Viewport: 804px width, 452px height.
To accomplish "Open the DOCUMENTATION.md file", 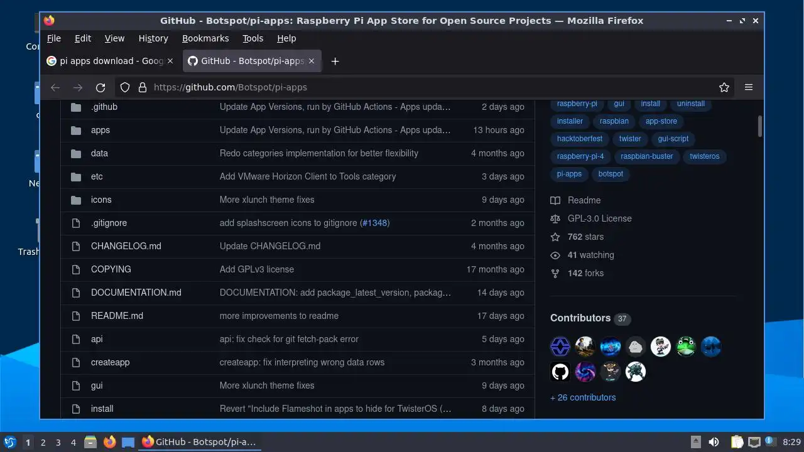I will 136,293.
